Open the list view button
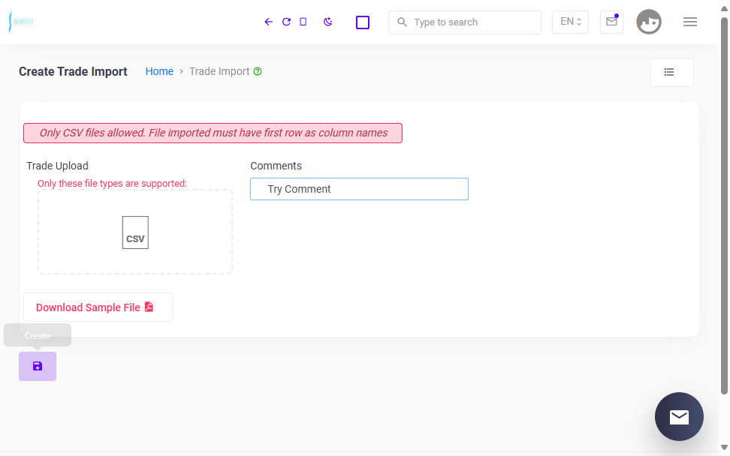730x456 pixels. coord(672,72)
